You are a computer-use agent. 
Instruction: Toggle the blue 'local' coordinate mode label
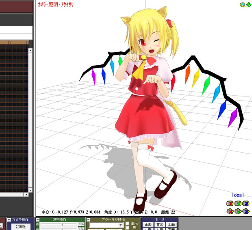(238, 195)
